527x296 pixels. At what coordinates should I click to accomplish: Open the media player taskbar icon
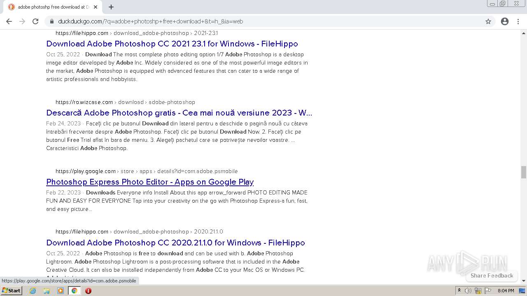61,291
